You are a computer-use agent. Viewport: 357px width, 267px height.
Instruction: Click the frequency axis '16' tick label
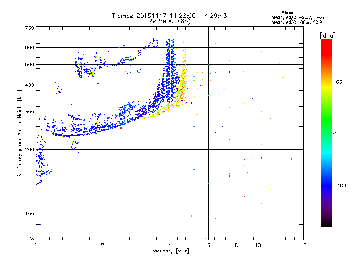coord(303,245)
